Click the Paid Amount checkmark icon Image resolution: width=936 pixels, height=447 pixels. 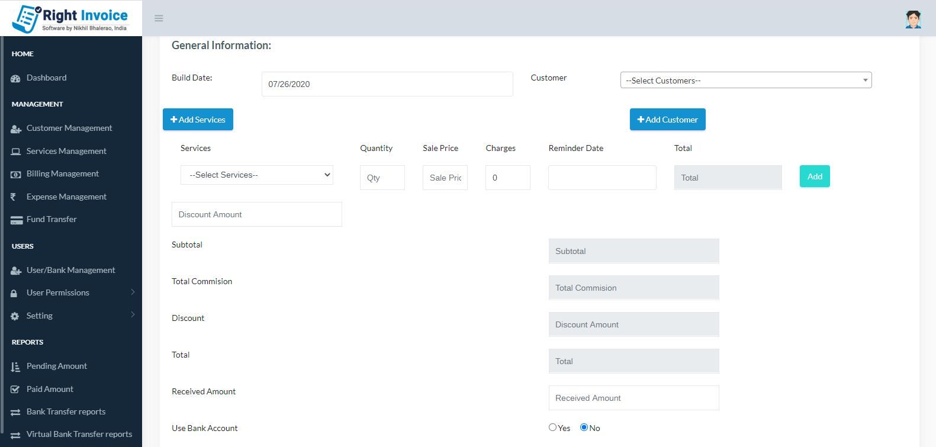click(x=15, y=390)
